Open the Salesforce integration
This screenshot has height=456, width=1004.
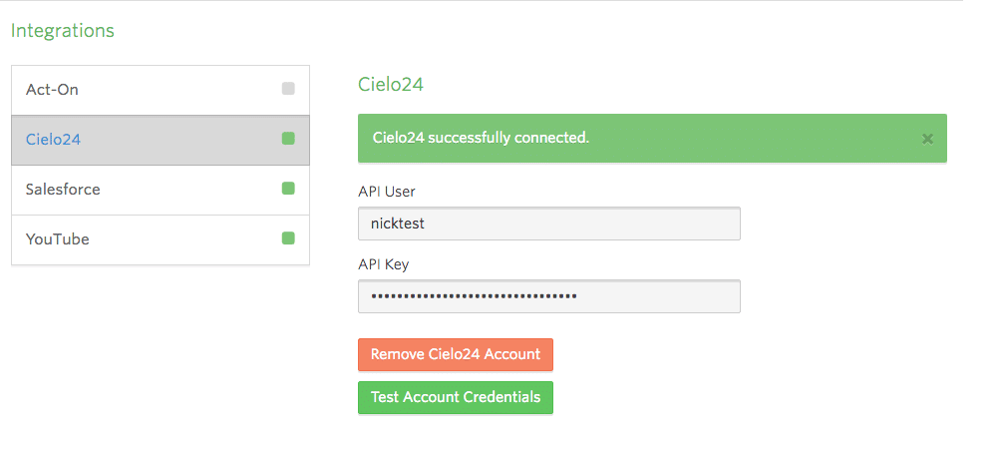click(x=161, y=190)
